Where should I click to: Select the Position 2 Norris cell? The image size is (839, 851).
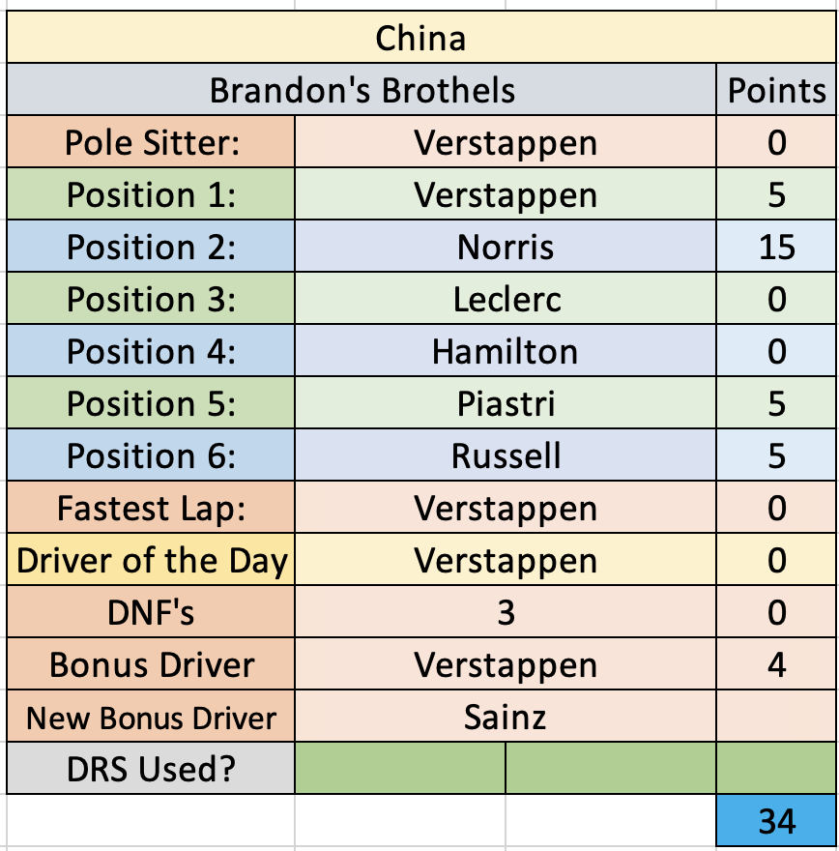coord(506,246)
